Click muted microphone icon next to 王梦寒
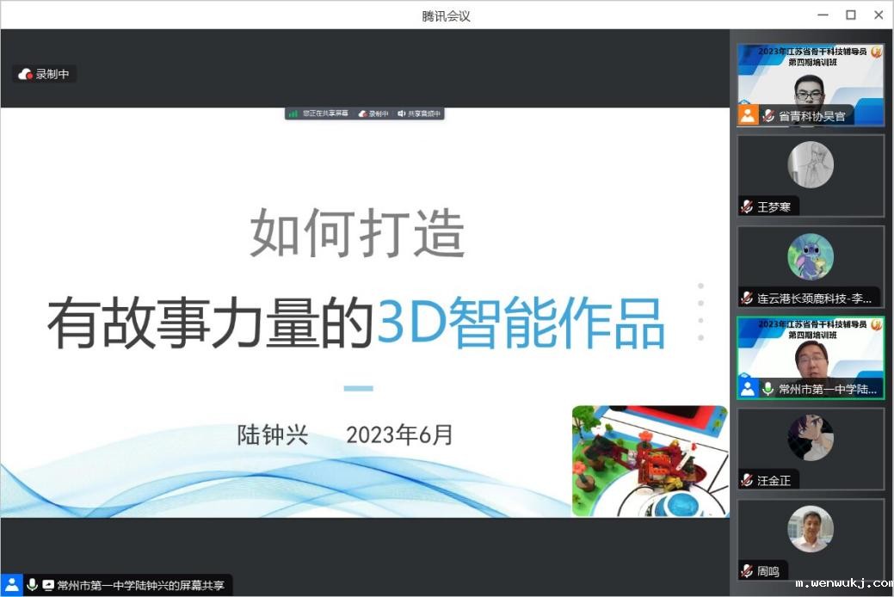The image size is (894, 597). tap(747, 207)
